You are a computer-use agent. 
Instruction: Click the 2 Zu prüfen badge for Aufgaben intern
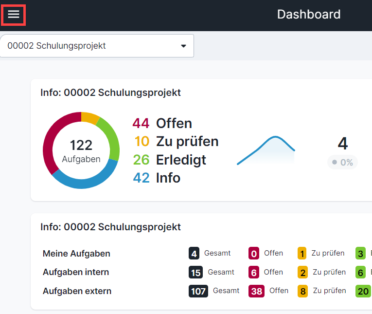pyautogui.click(x=303, y=272)
